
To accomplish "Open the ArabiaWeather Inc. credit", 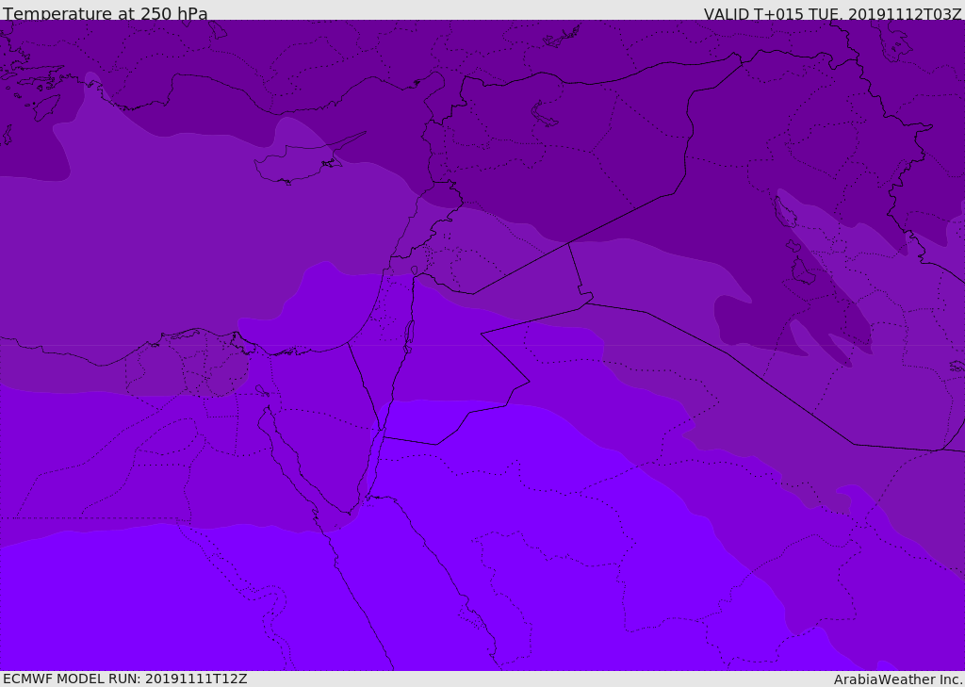I will [897, 679].
